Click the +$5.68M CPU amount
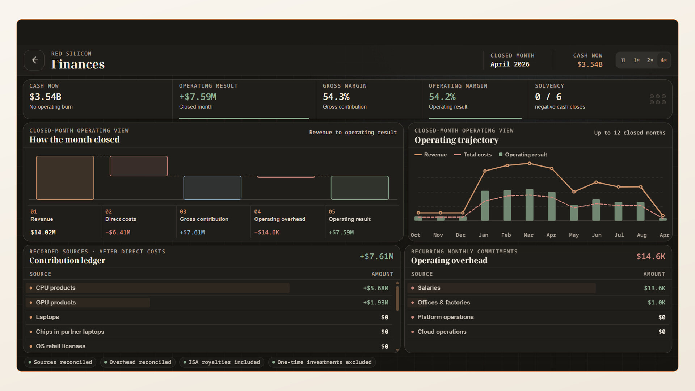This screenshot has width=695, height=391. 376,288
